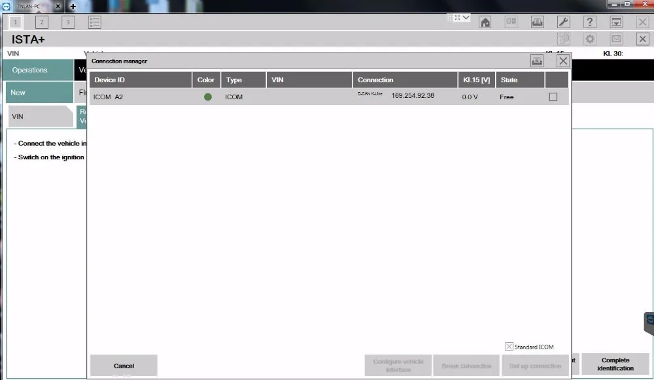Click Set up connection button
Image resolution: width=654 pixels, height=380 pixels.
(535, 366)
